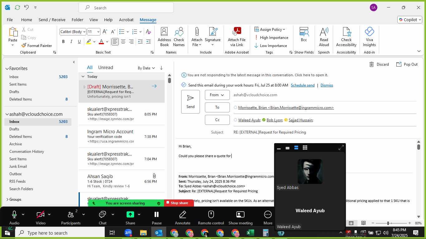
Task: Attach File via Link Acrobat
Action: click(237, 37)
